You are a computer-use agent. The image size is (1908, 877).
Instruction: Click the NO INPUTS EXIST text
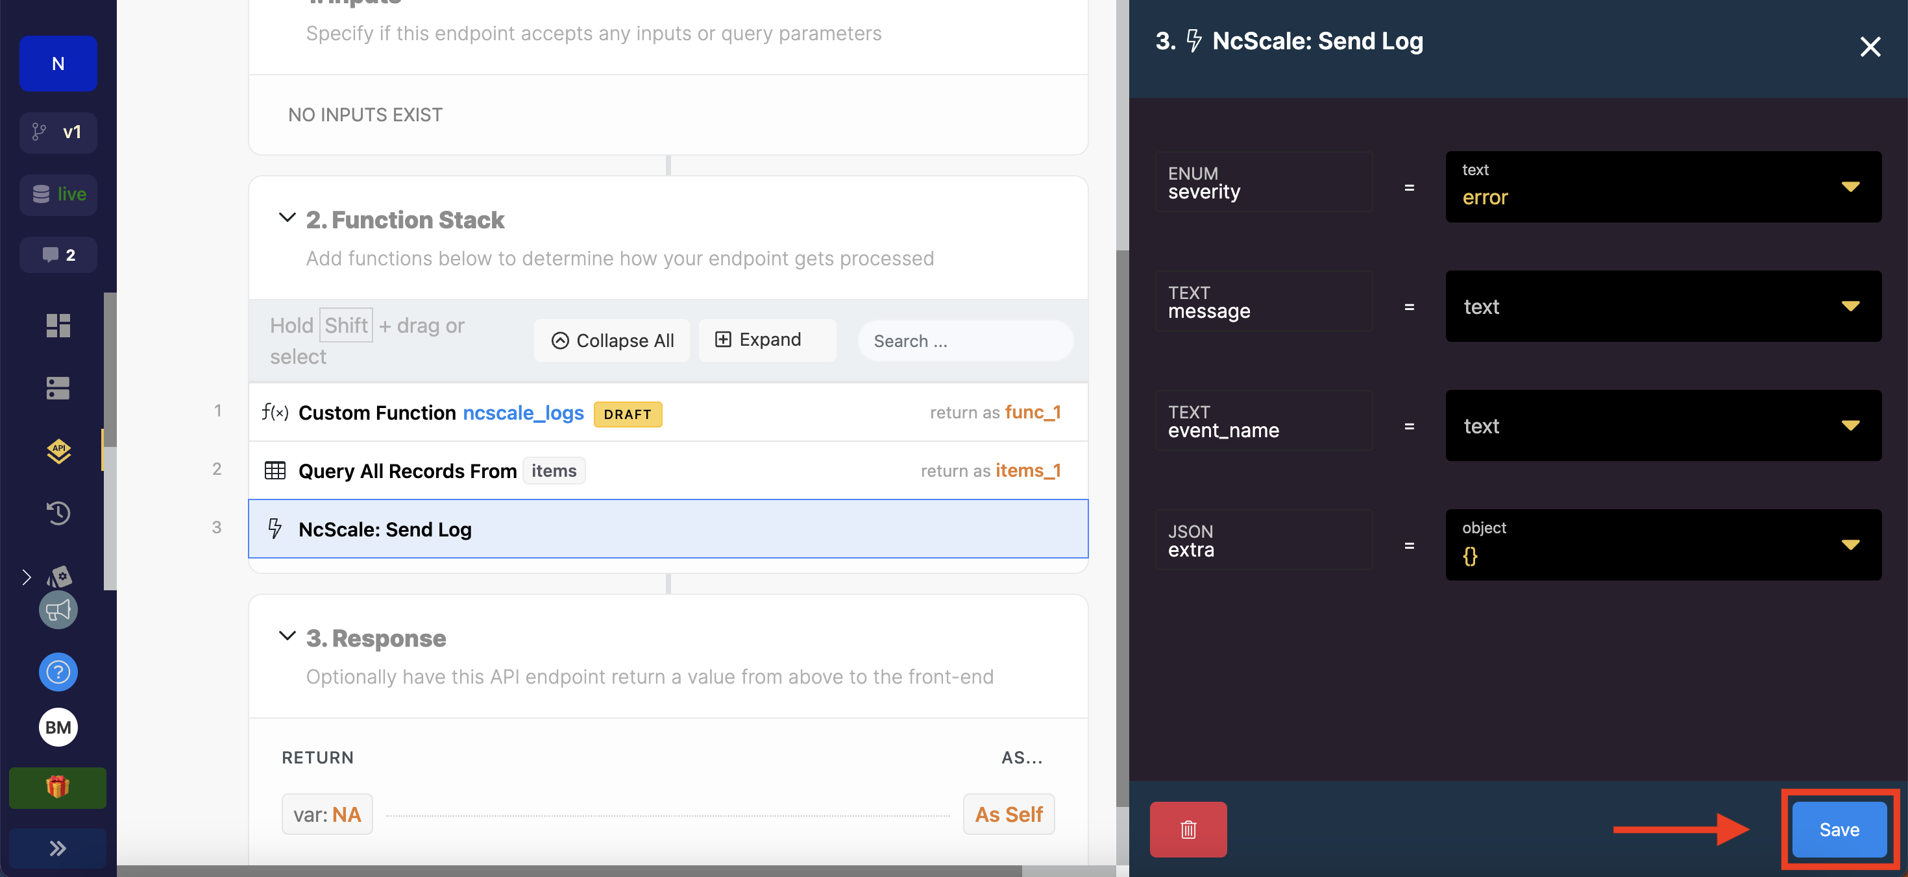pos(365,115)
